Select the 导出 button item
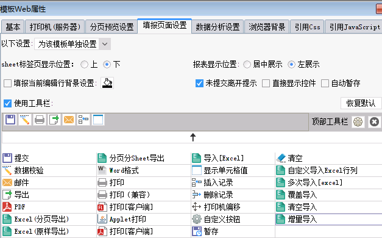 point(49,195)
